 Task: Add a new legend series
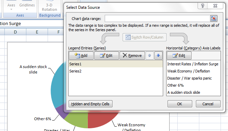(81, 56)
